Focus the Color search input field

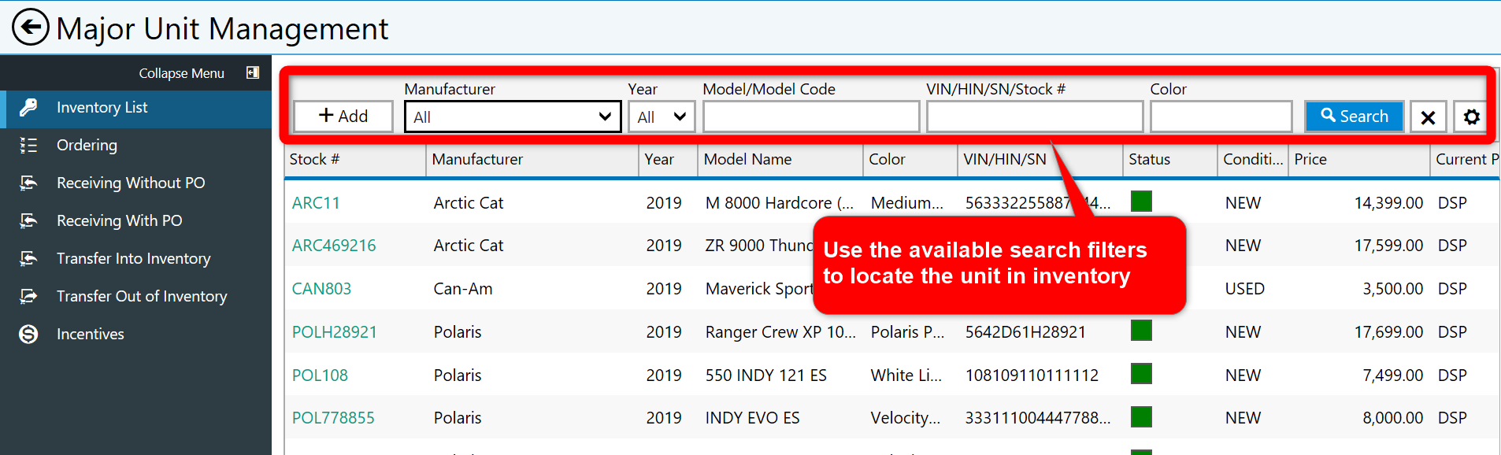1221,117
